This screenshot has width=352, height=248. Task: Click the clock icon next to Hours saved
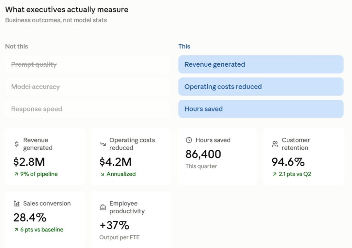click(189, 140)
